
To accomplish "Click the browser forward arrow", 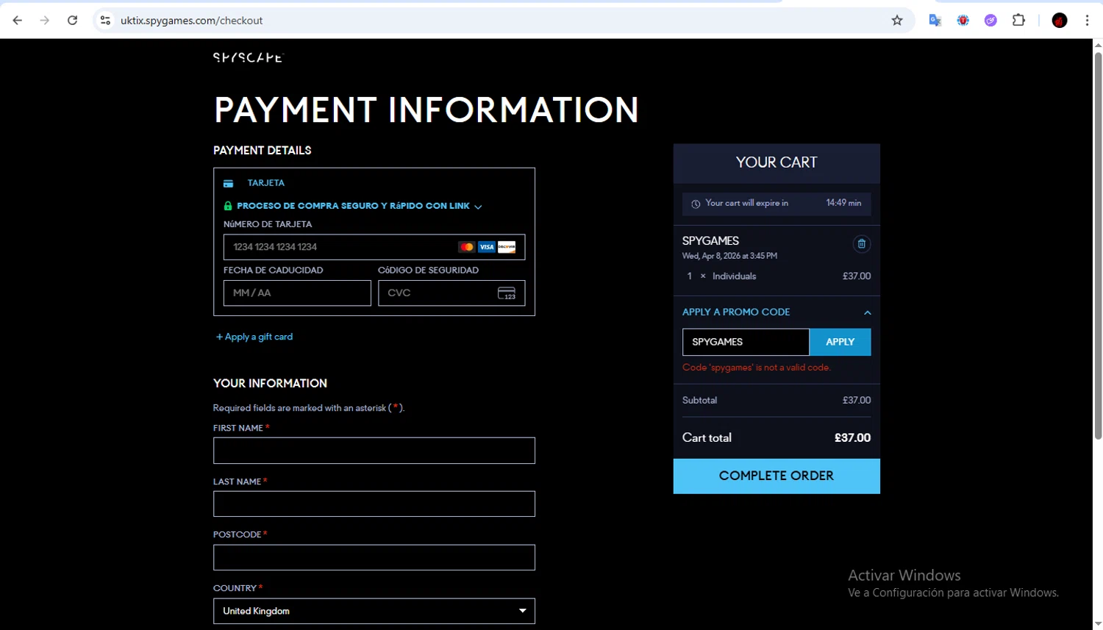I will [x=45, y=21].
